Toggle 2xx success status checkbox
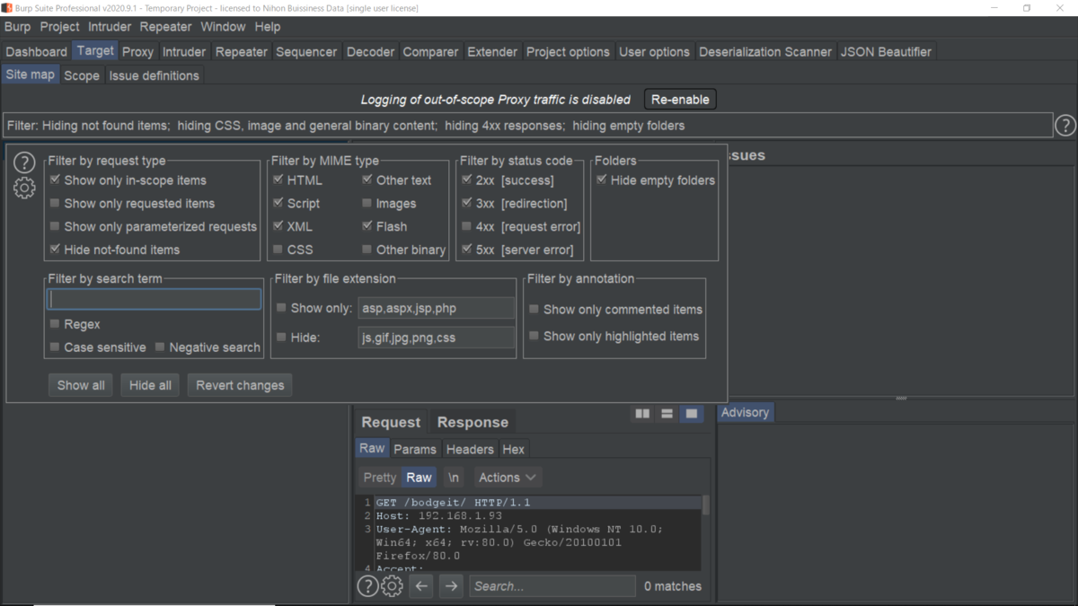 [466, 180]
